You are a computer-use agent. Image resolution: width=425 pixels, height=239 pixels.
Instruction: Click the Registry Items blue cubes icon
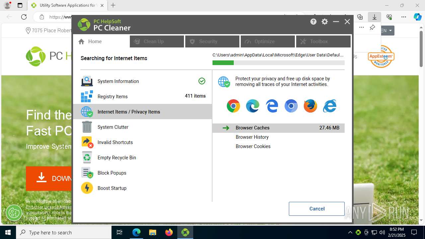[x=87, y=96]
